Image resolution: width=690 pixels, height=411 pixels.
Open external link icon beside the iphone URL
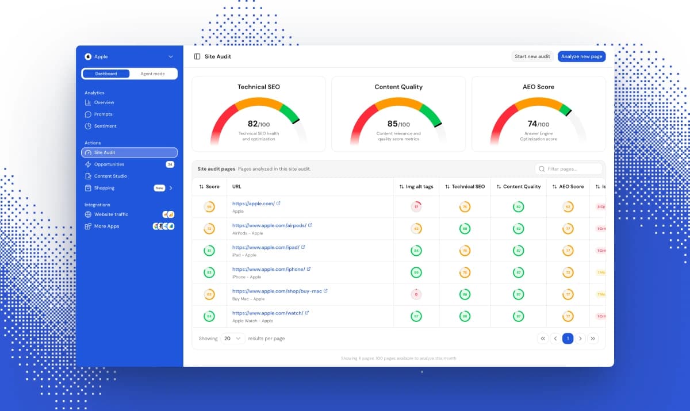(x=308, y=268)
